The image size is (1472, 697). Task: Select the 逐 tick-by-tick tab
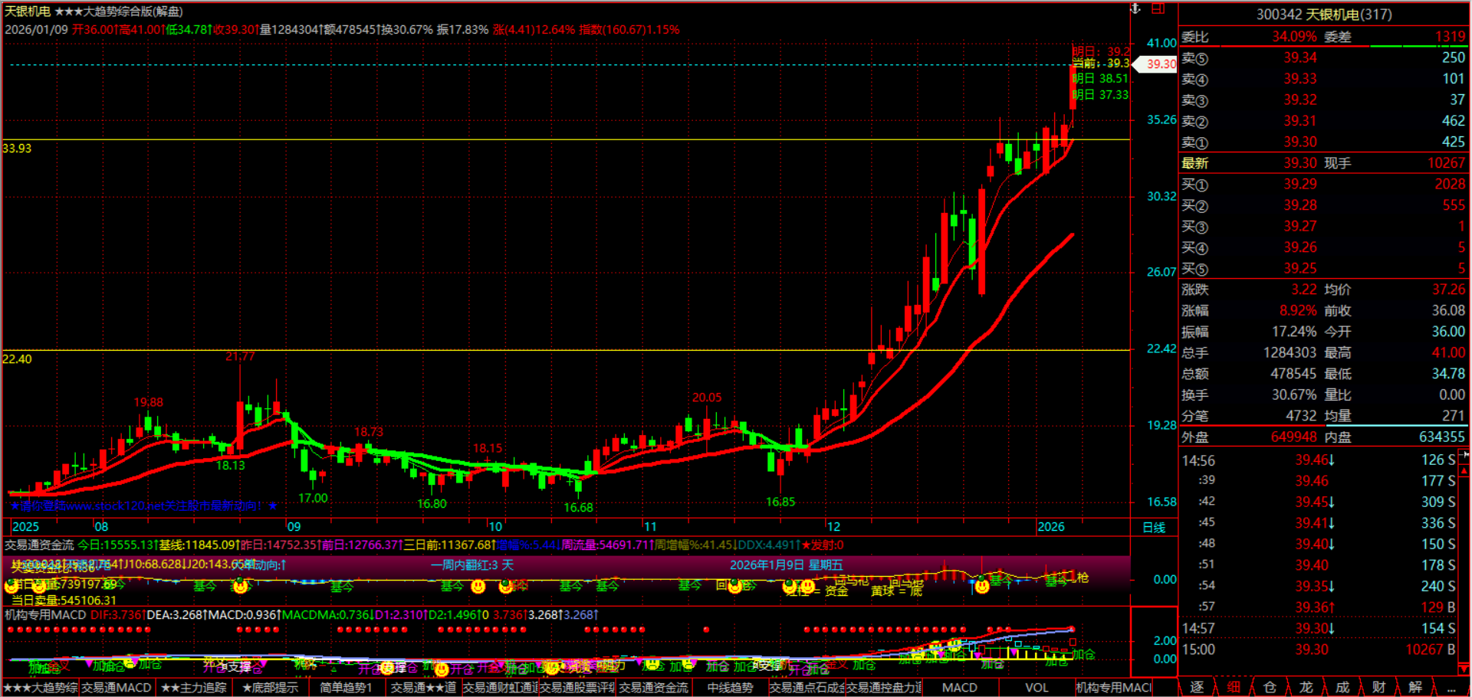pos(1197,687)
